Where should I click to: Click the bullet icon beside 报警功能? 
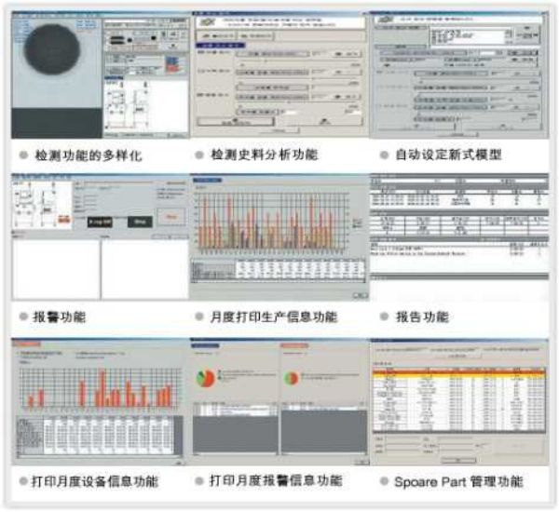click(21, 317)
